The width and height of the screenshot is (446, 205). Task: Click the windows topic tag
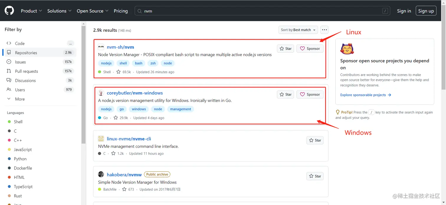click(x=139, y=109)
